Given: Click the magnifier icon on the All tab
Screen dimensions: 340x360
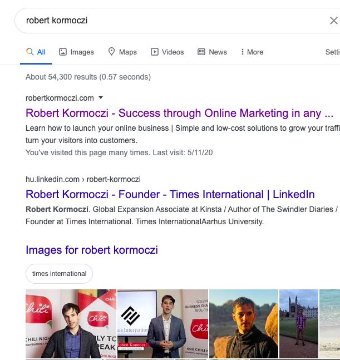Looking at the screenshot, I should [29, 52].
